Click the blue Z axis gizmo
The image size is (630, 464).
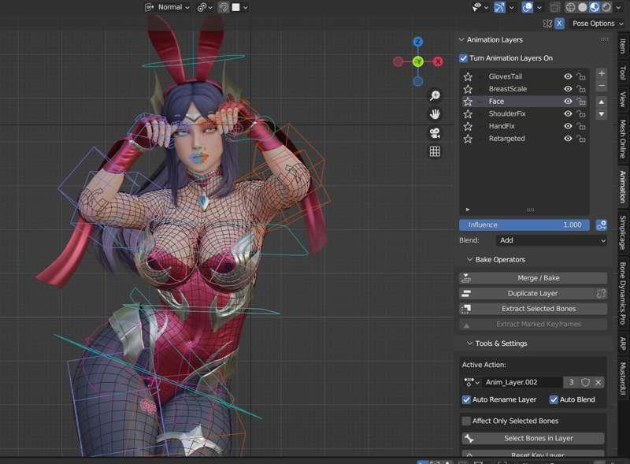click(418, 42)
